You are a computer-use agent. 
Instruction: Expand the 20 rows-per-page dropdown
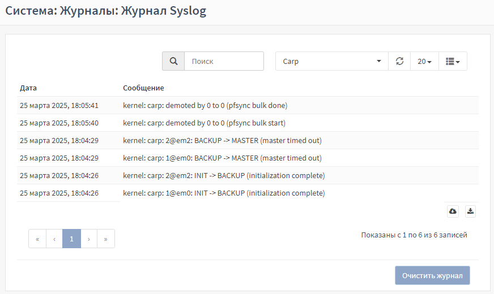pos(424,61)
